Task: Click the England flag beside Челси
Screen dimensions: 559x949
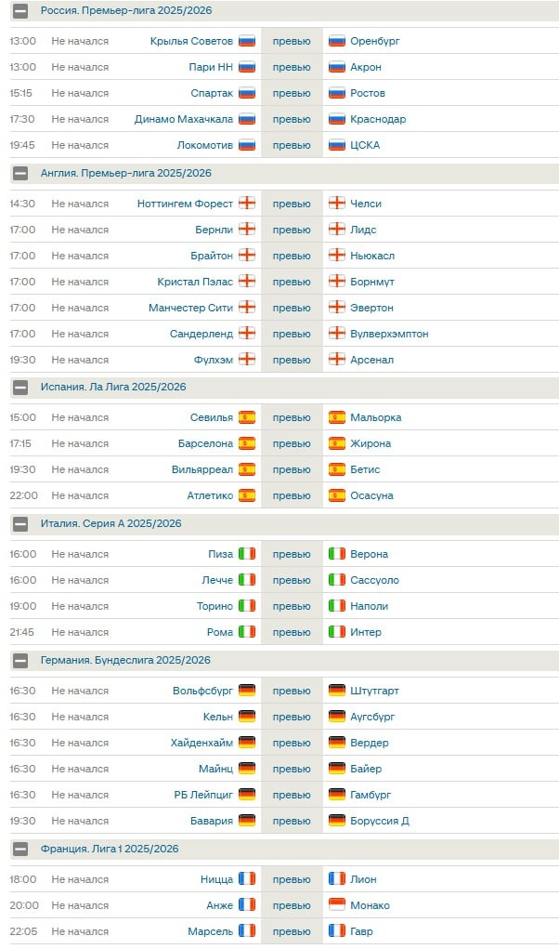Action: 337,204
